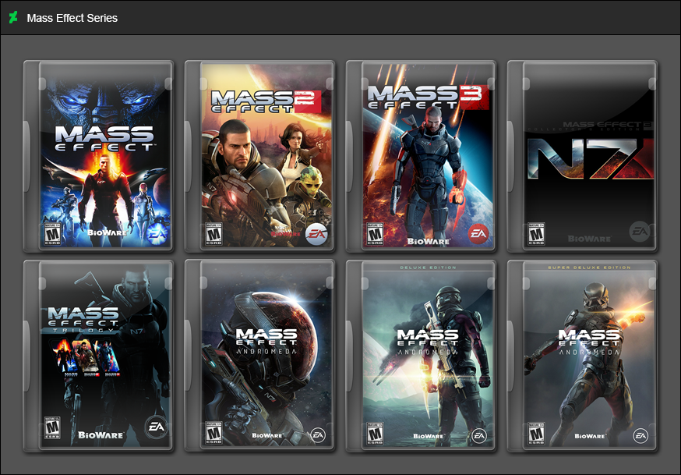The image size is (681, 475).
Task: Click the Mass Effect Series title text
Action: coord(74,17)
